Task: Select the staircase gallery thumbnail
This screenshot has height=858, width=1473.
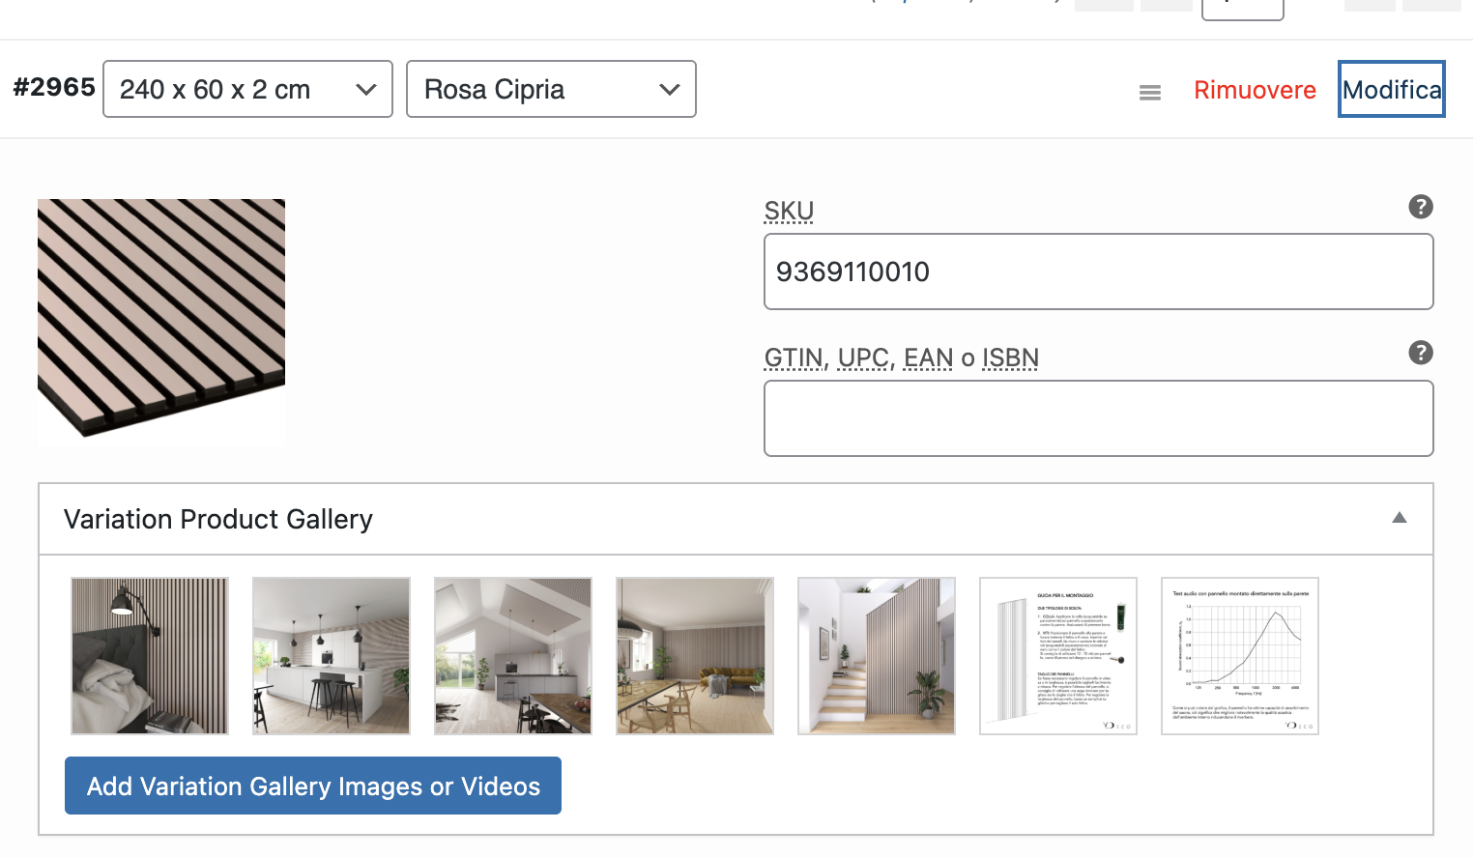Action: pyautogui.click(x=877, y=656)
